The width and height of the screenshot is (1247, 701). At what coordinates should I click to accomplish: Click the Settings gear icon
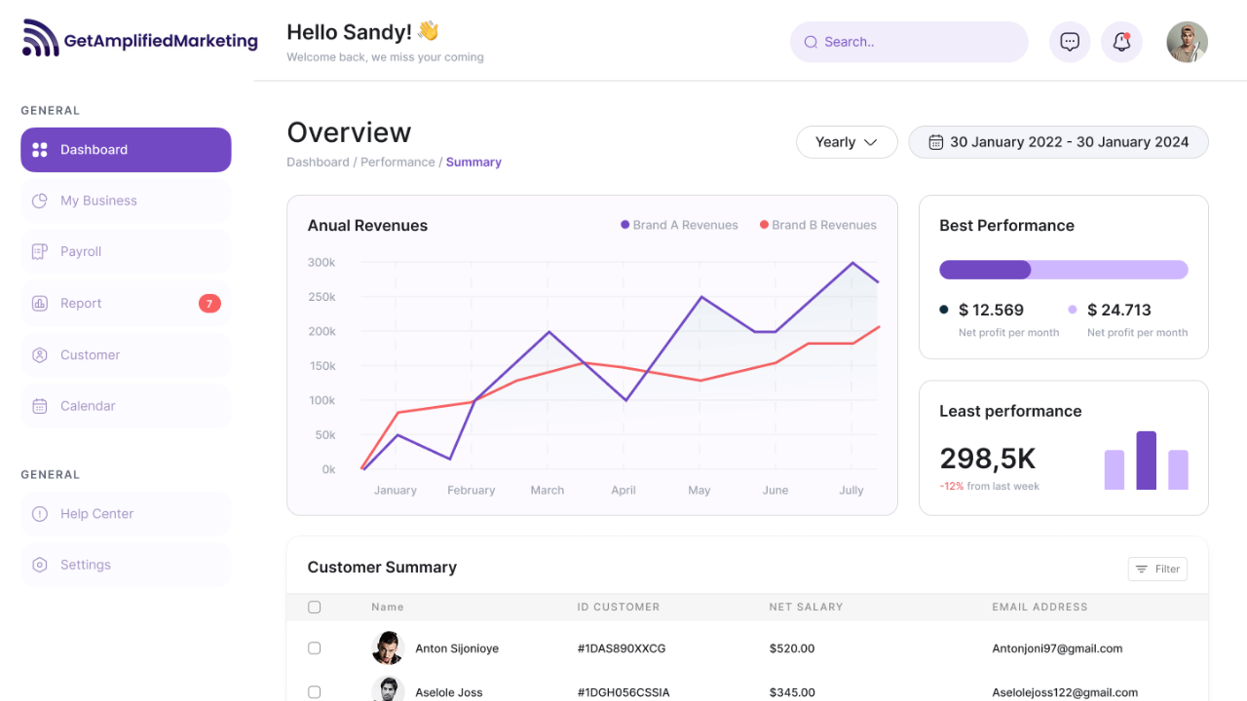point(40,565)
